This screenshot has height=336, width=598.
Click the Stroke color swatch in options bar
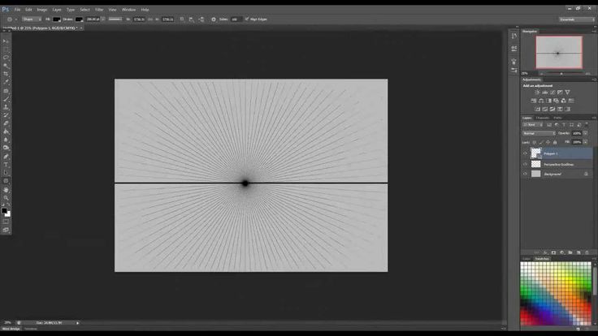click(x=79, y=19)
